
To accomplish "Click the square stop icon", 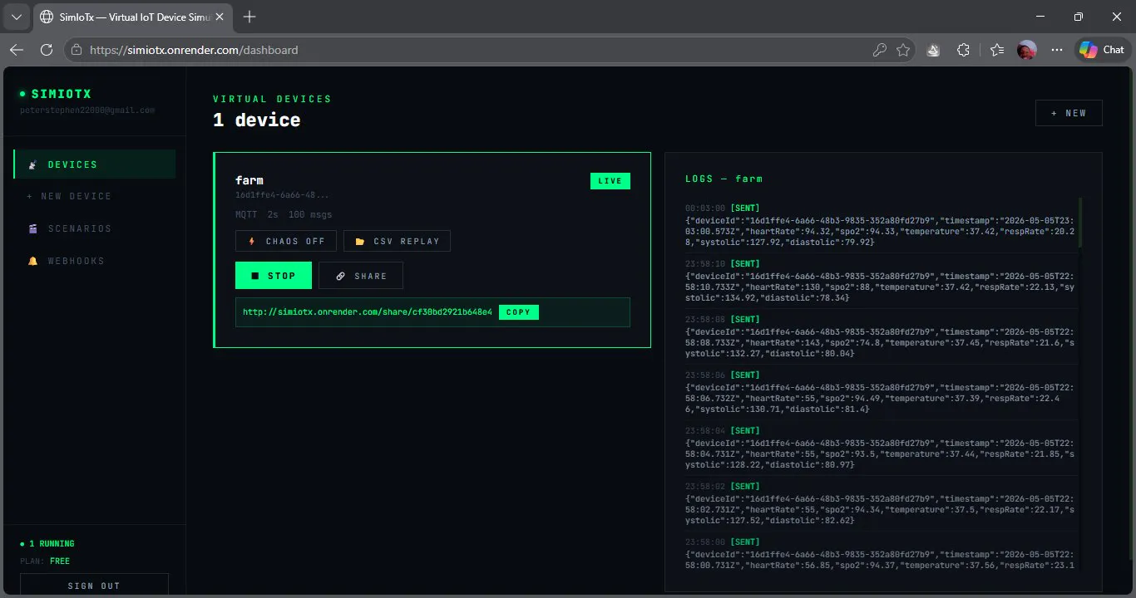I will coord(254,276).
